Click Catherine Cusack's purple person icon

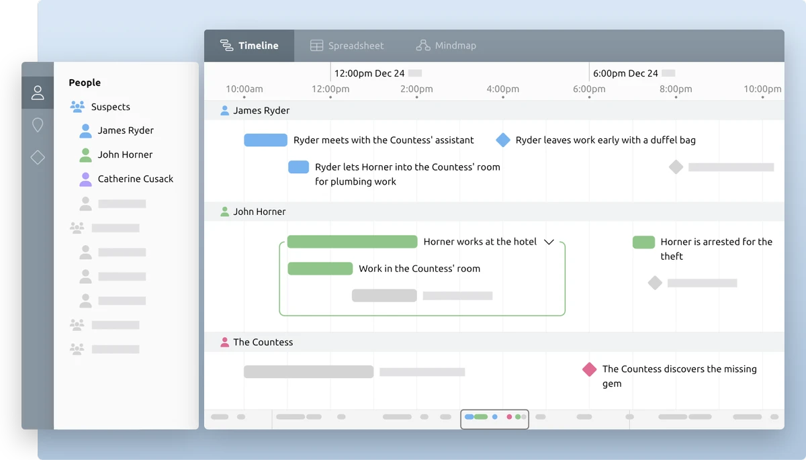coord(85,179)
